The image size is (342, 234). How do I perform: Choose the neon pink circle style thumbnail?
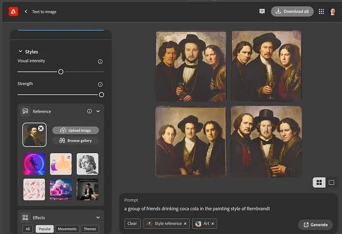(34, 164)
